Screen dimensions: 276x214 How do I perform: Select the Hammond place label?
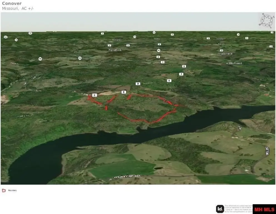(234, 63)
